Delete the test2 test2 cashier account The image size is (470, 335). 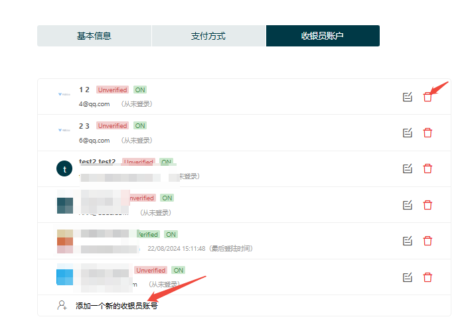[428, 168]
